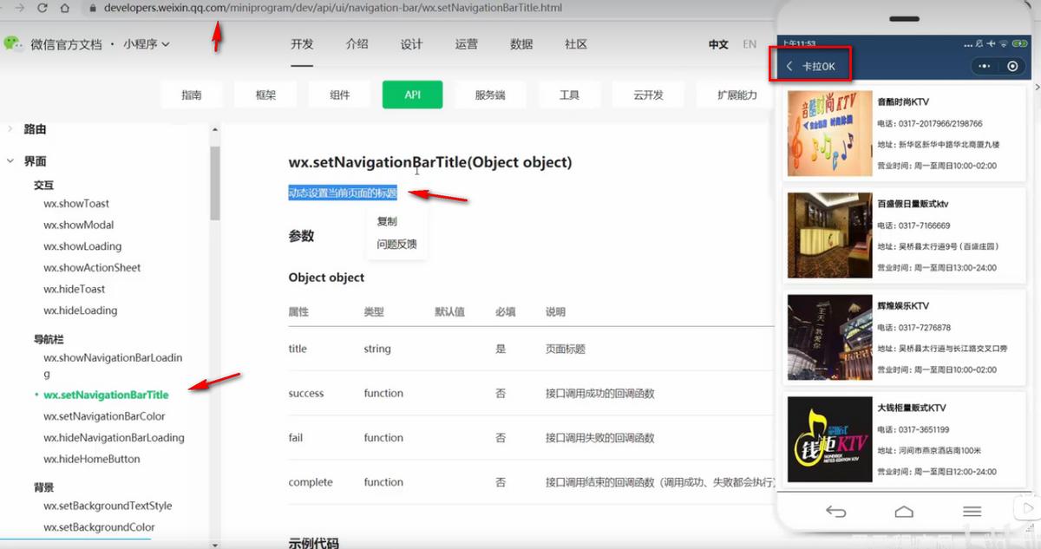
Task: Open the Android recent apps menu button
Action: [x=972, y=512]
